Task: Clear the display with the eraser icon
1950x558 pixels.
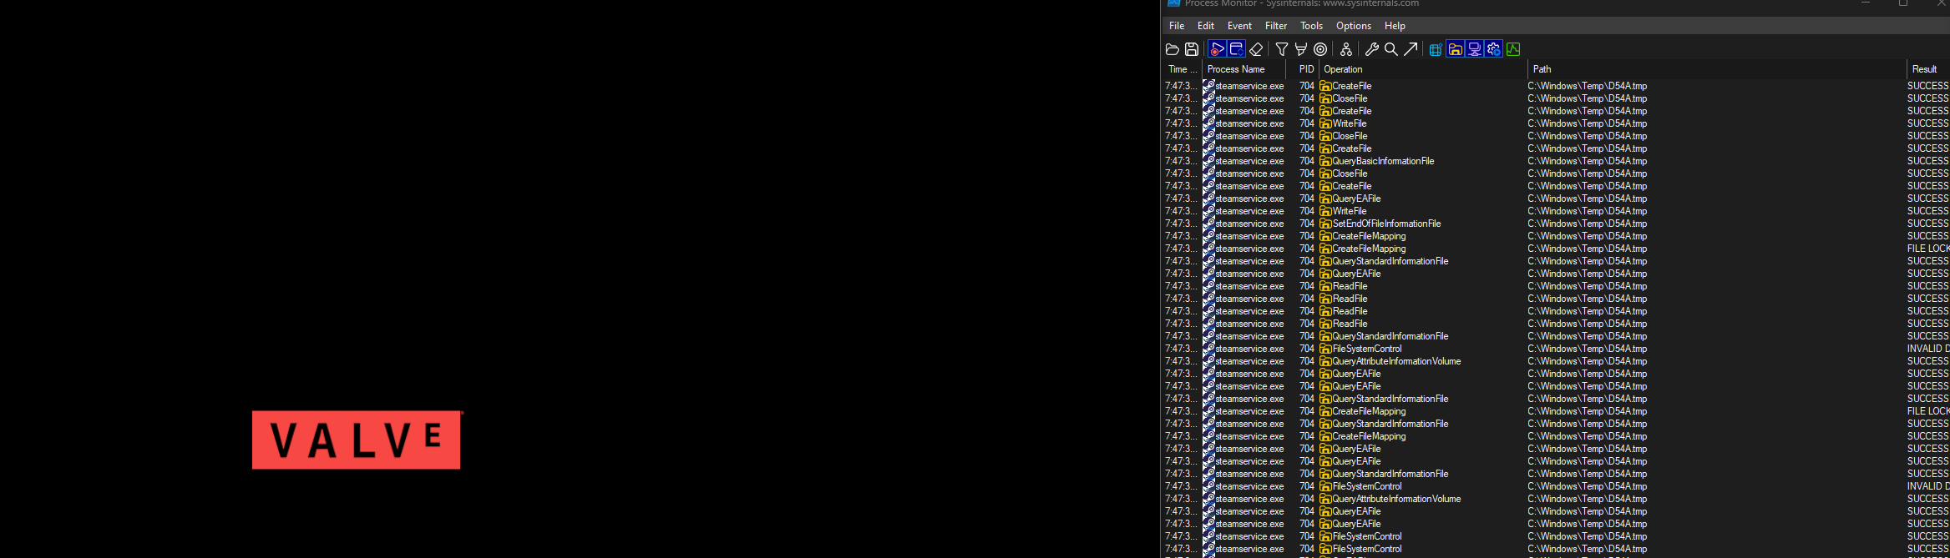Action: pyautogui.click(x=1256, y=49)
